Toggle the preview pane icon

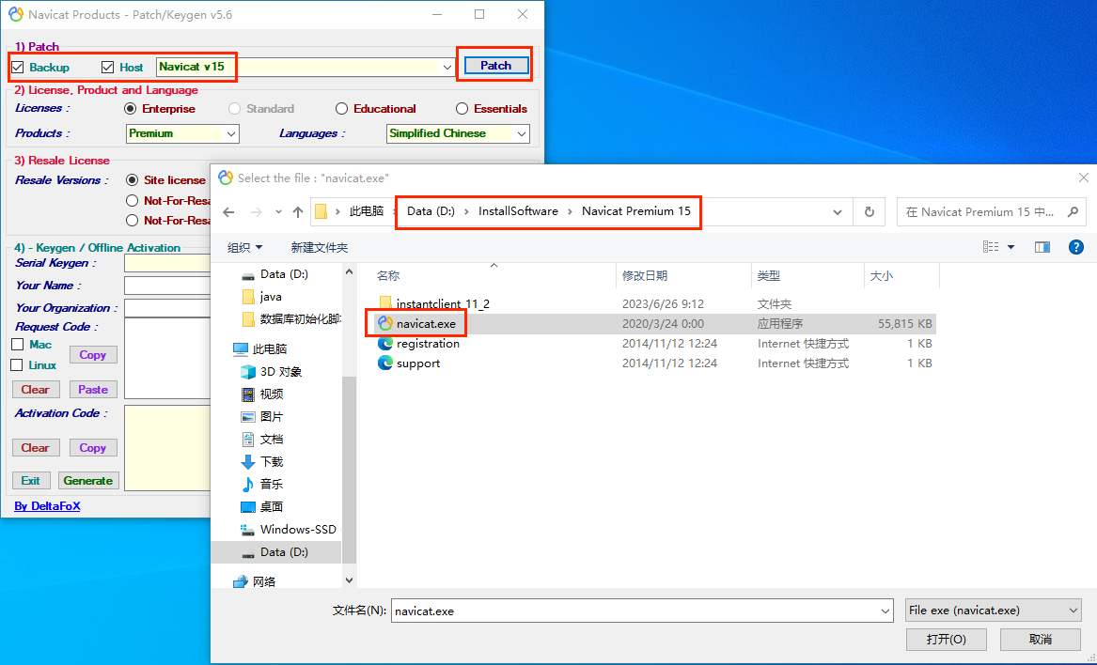point(1042,247)
